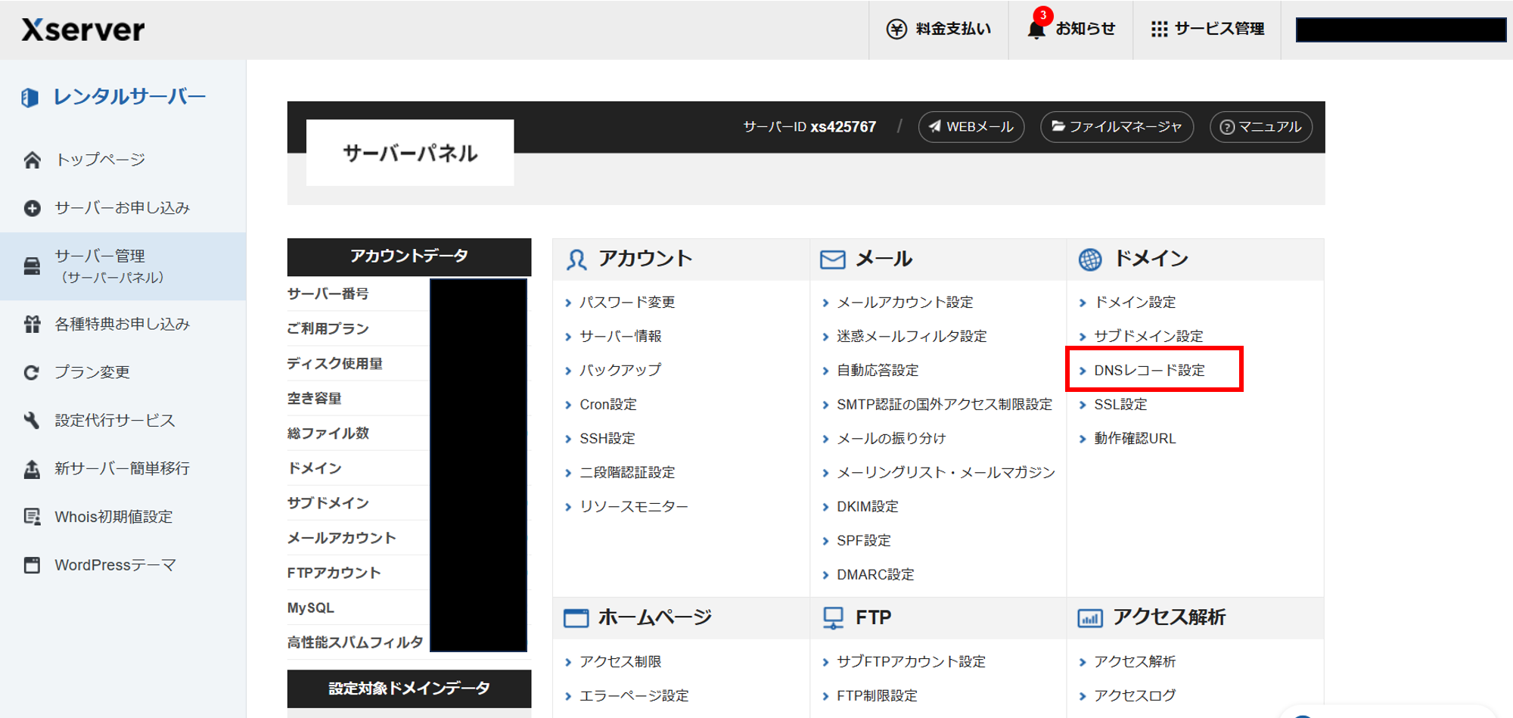This screenshot has width=1513, height=718.
Task: Open サブFTPアカウント設定 link
Action: tap(911, 661)
